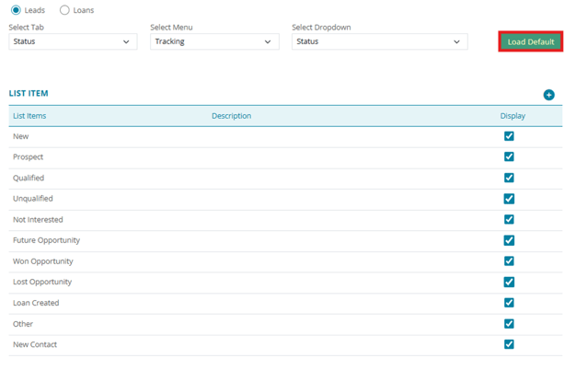Viewport: 576px width, 370px height.
Task: Toggle Display checkbox for New Contact
Action: 509,344
